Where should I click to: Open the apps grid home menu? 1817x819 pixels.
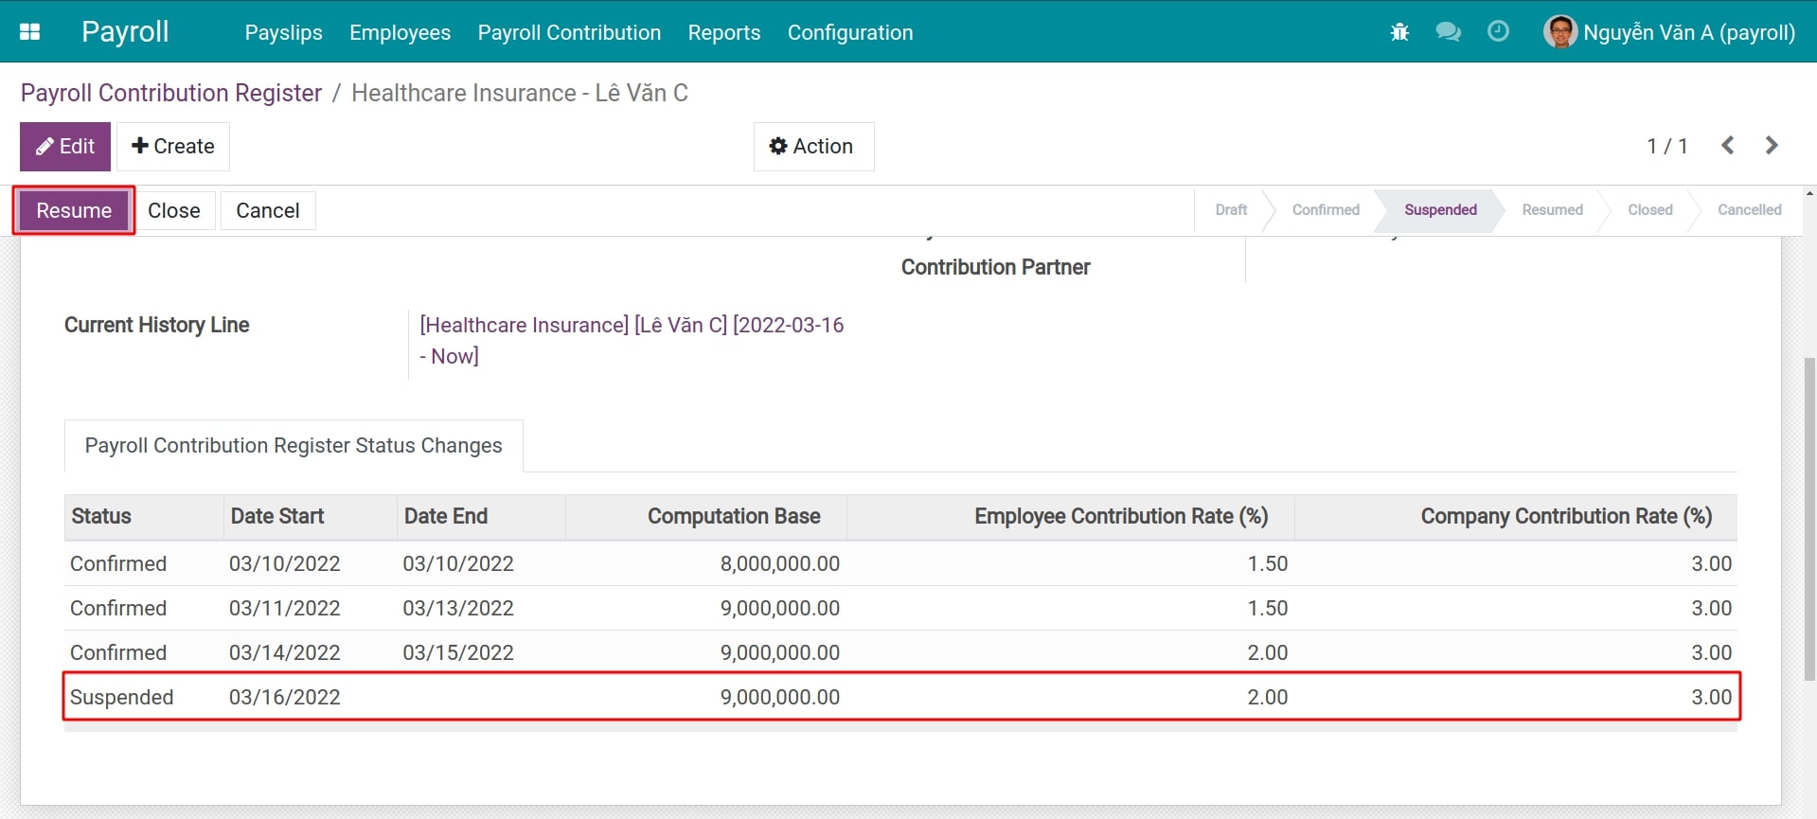click(30, 32)
